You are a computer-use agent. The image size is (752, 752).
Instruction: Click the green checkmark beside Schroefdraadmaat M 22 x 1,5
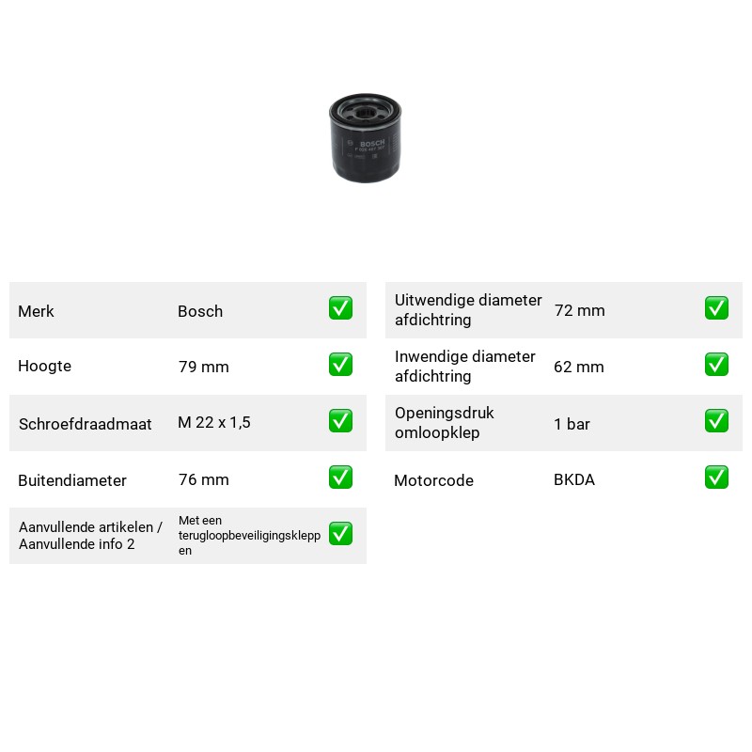pos(340,420)
